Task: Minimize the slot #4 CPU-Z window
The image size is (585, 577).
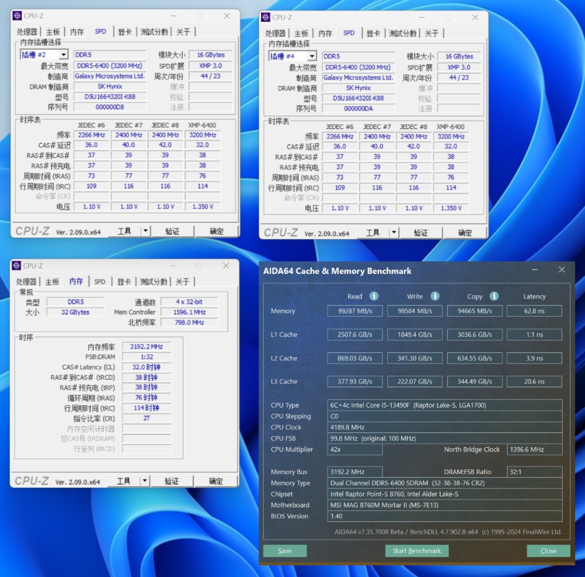Action: [x=421, y=17]
